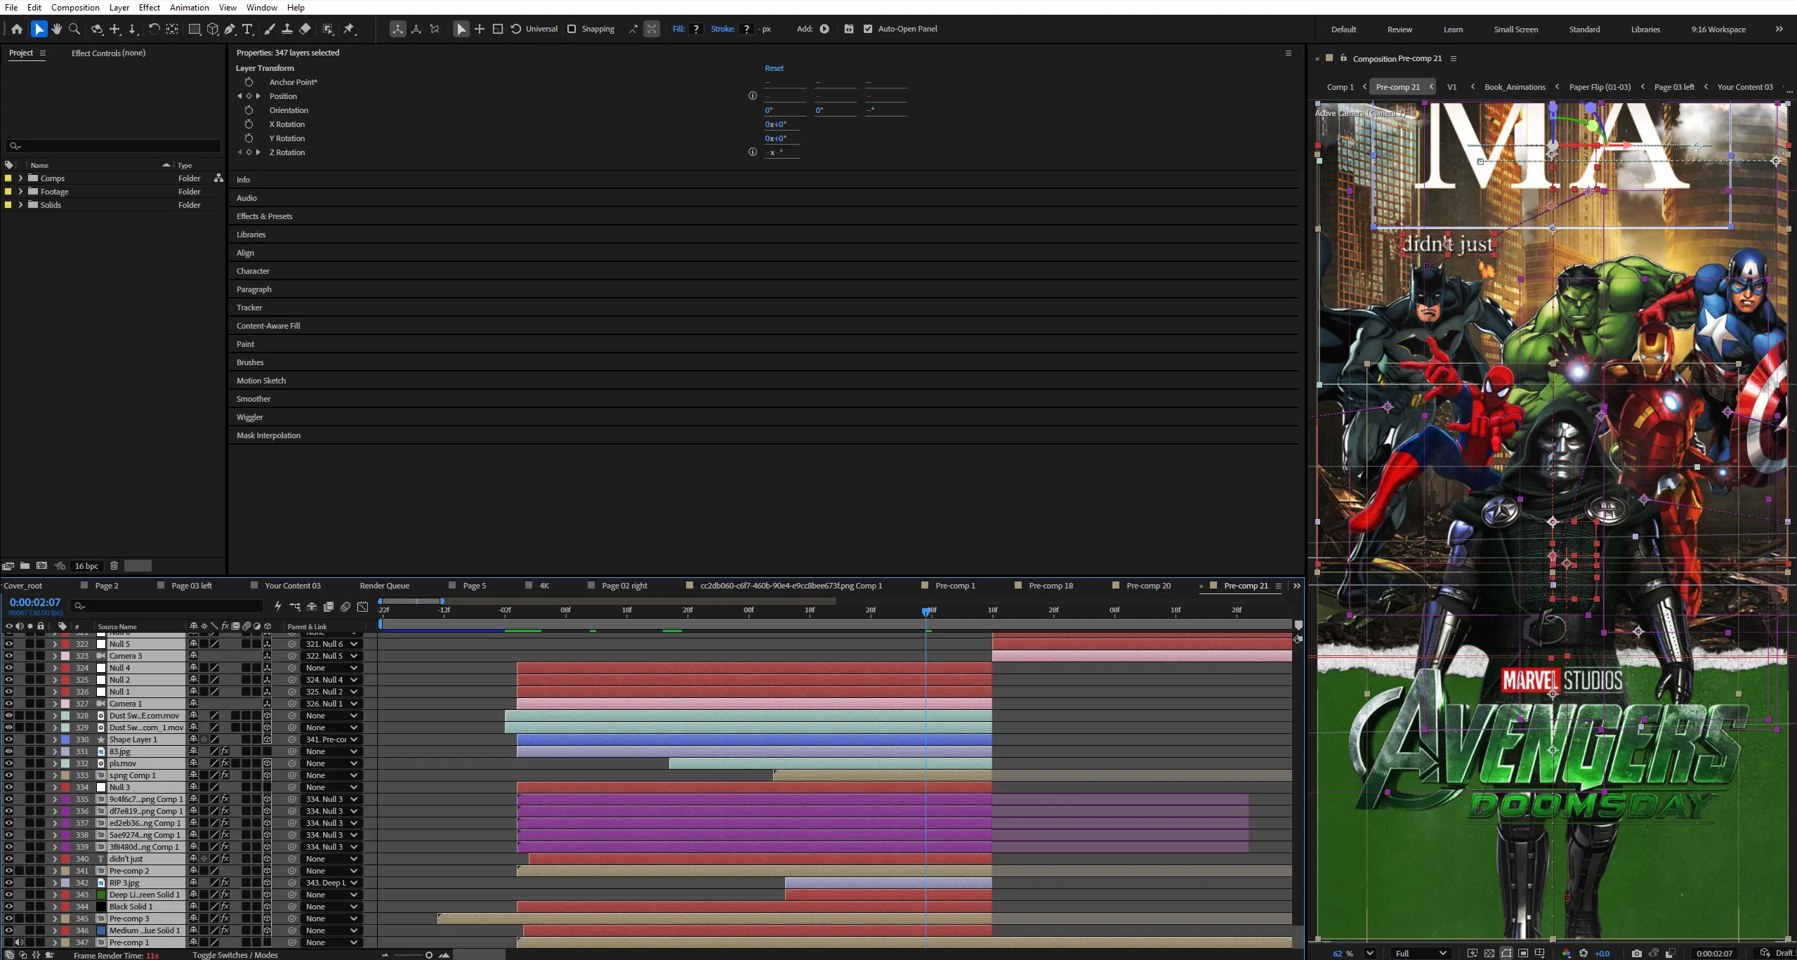This screenshot has height=960, width=1797.
Task: Open the Effect menu
Action: coord(149,7)
